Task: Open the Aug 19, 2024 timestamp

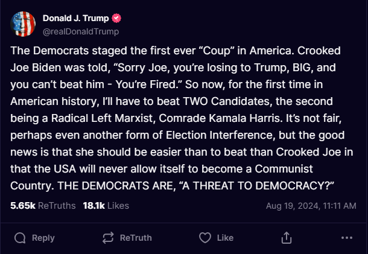Action: pos(311,206)
